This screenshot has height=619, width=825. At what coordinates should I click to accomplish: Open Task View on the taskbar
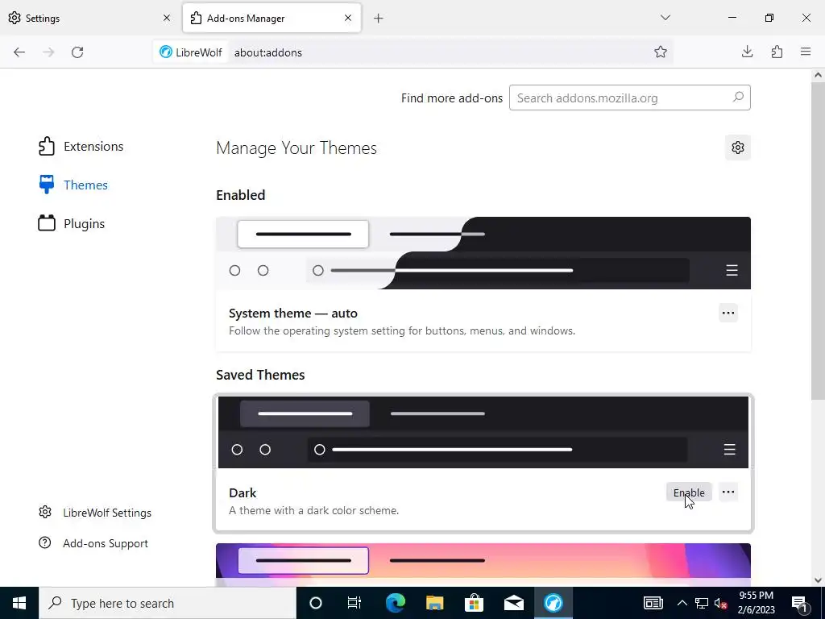tap(354, 603)
